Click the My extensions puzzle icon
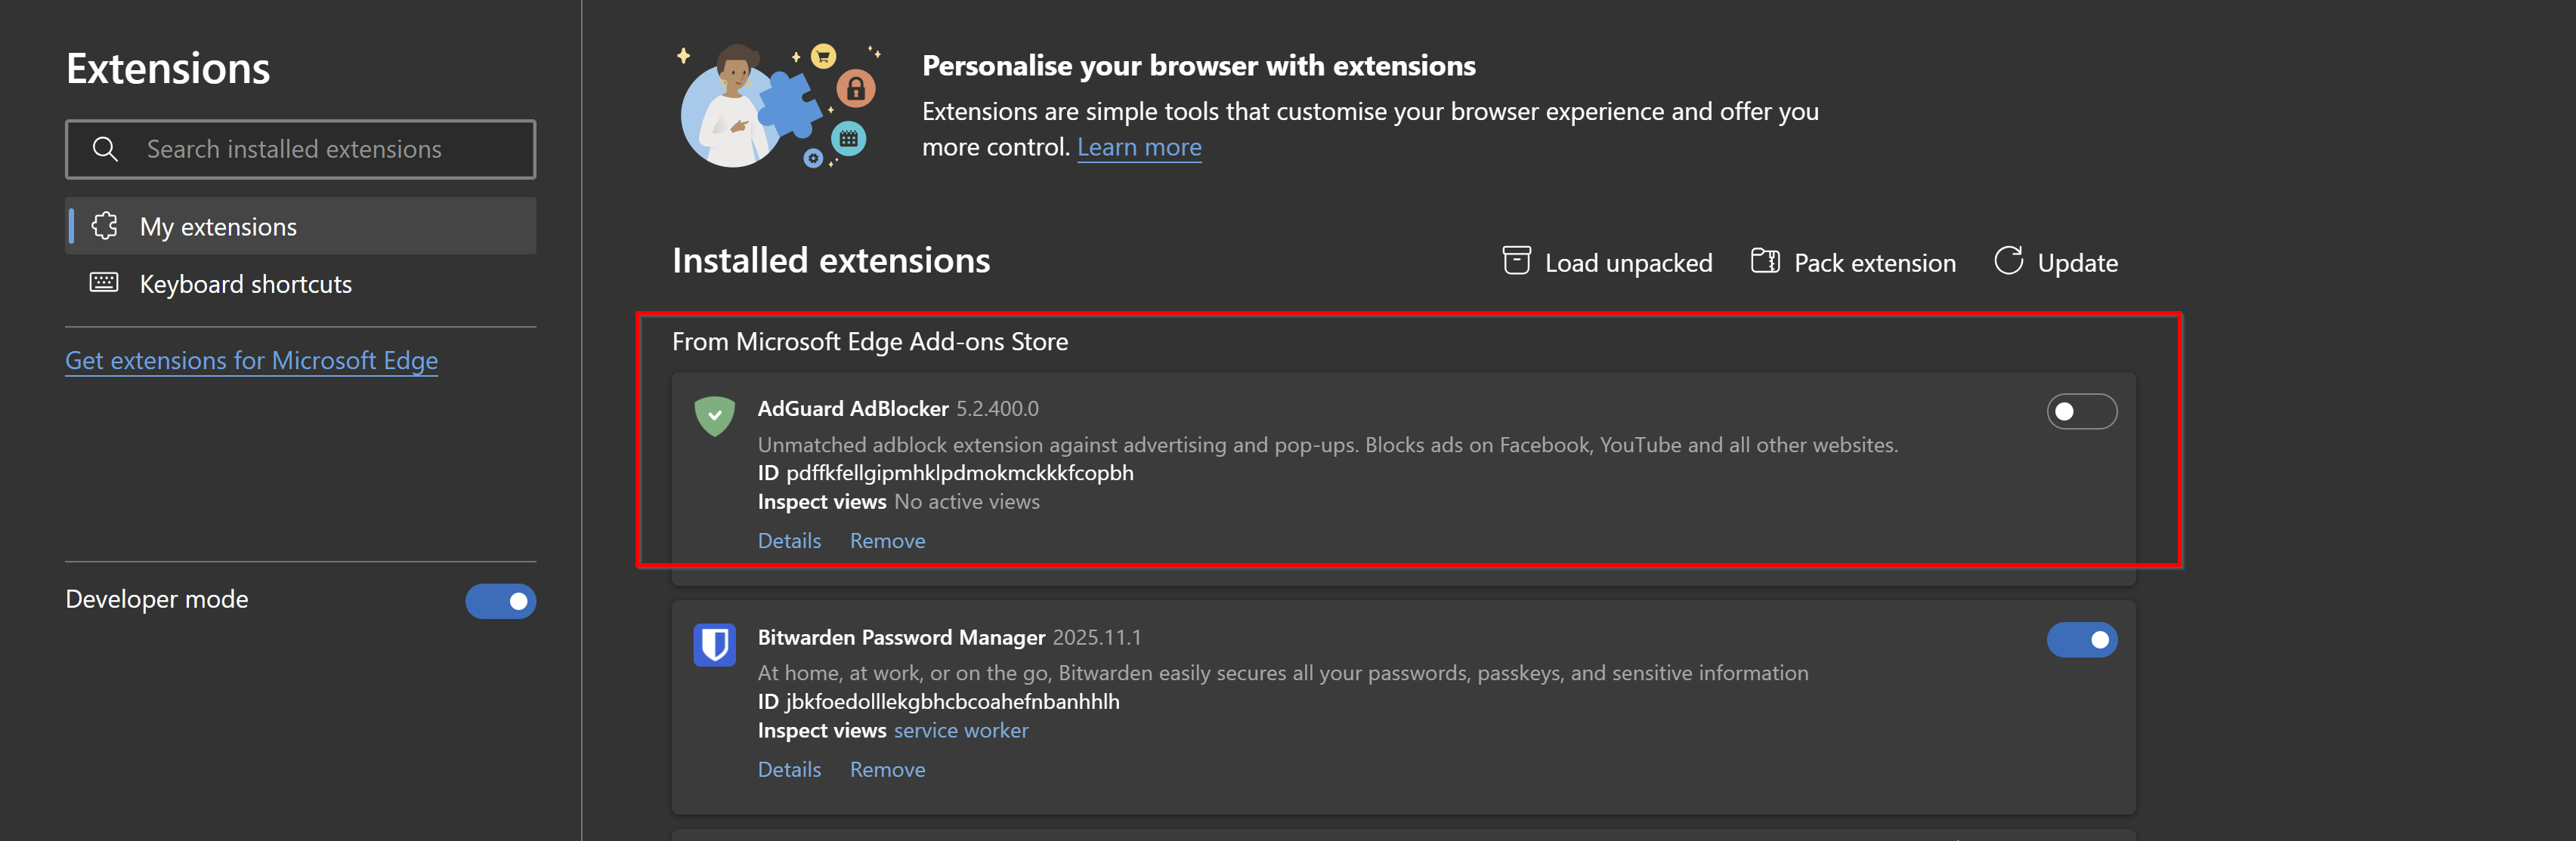The width and height of the screenshot is (2576, 841). 104,226
